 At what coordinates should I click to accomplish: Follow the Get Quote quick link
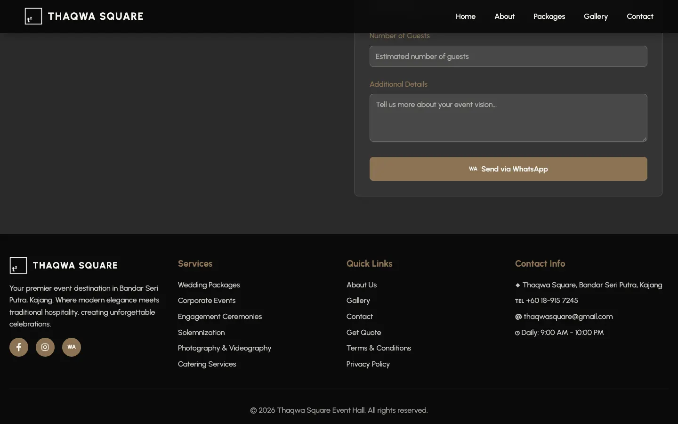click(x=364, y=333)
